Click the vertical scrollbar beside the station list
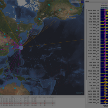Image resolution: width=108 pixels, height=108 pixels. 86,45
